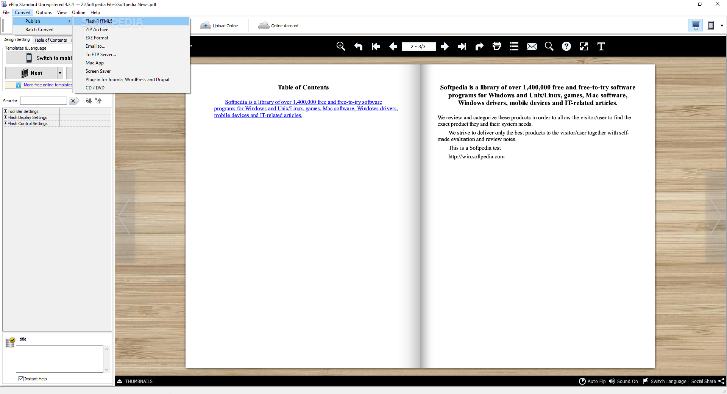Screen dimensions: 727x394
Task: Open the View menu
Action: tap(62, 13)
